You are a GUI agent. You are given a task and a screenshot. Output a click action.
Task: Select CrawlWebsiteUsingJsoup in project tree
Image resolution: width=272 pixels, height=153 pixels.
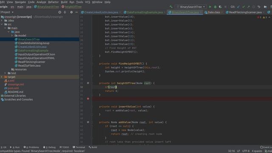pos(34,43)
